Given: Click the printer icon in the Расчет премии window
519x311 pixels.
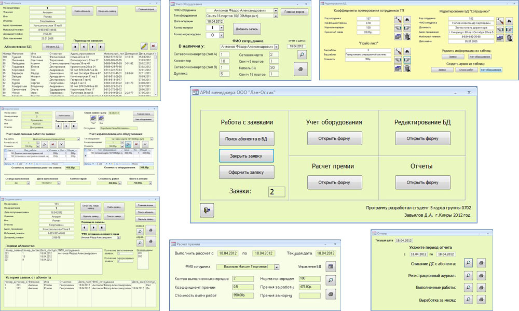Looking at the screenshot, I should click(330, 294).
